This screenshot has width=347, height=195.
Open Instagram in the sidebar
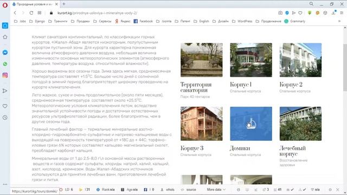(5, 75)
